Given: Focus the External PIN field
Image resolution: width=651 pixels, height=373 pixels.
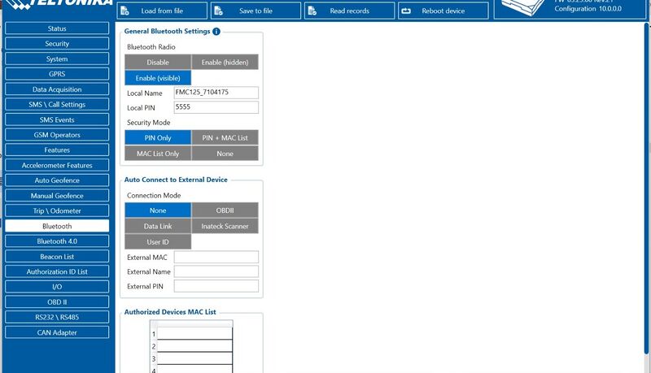Looking at the screenshot, I should pyautogui.click(x=216, y=286).
